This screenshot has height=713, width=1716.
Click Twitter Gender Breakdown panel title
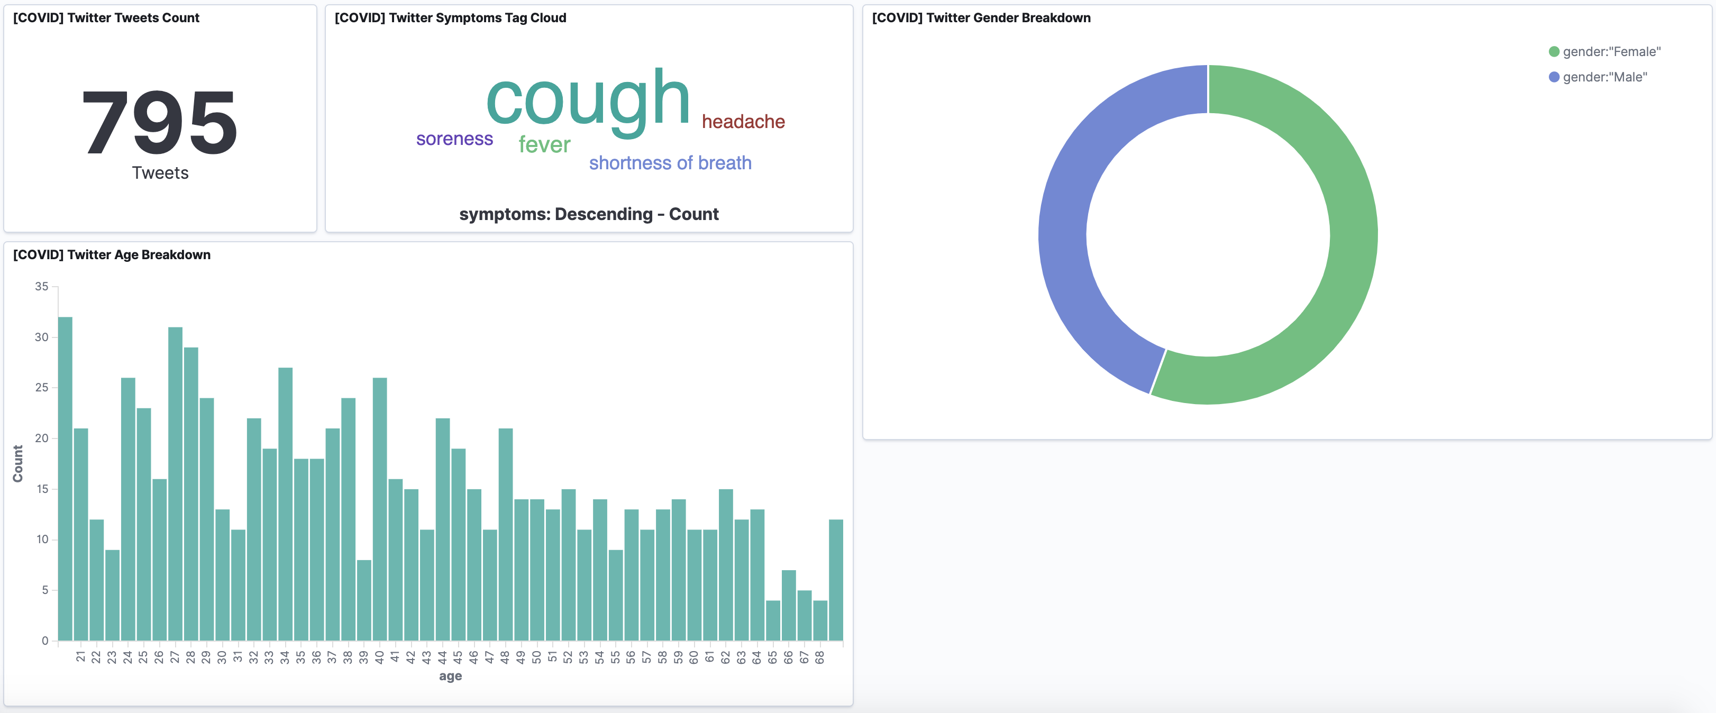click(x=981, y=18)
